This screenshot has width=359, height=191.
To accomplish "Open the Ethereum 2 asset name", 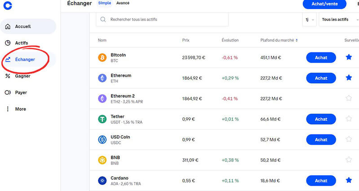I will [x=123, y=96].
